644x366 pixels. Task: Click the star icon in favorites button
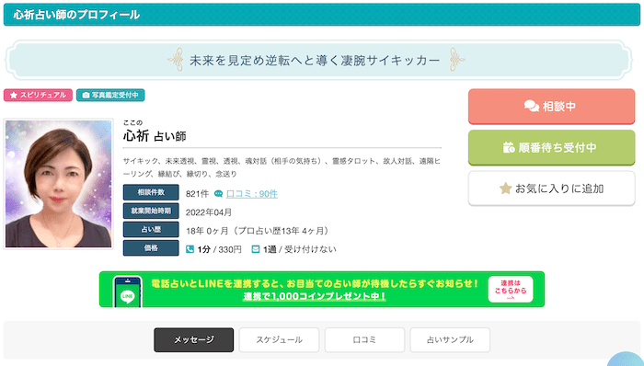(505, 189)
